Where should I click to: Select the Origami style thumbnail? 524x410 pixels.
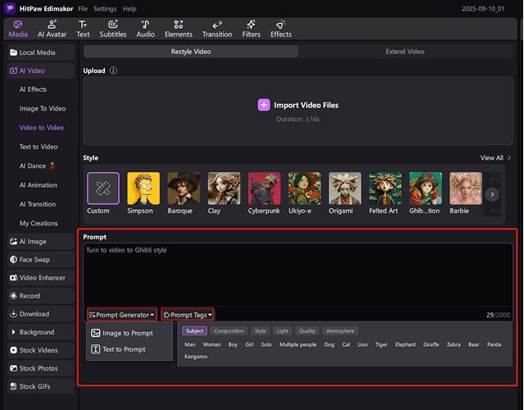(345, 188)
